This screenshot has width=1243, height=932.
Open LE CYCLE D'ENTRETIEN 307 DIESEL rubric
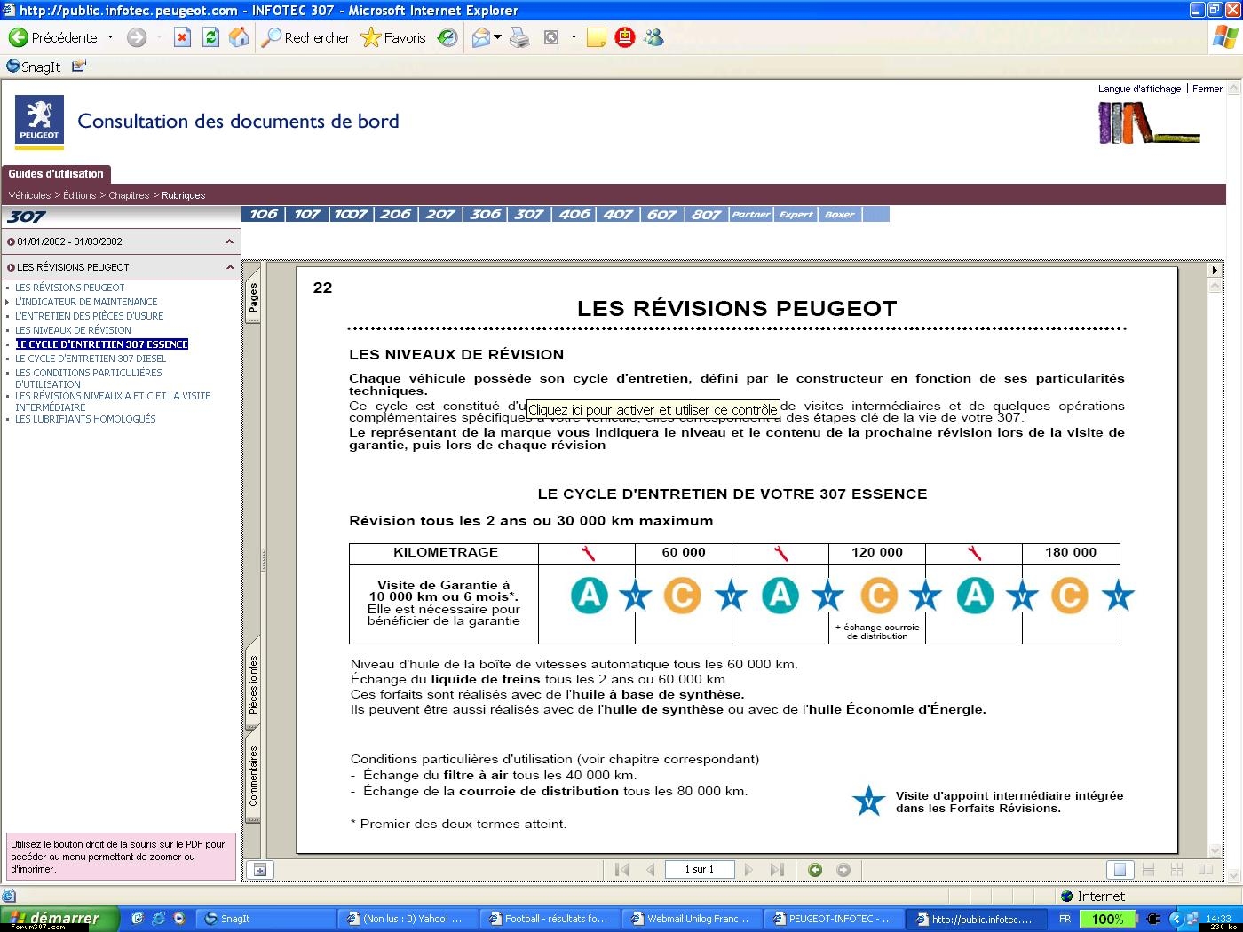point(91,359)
